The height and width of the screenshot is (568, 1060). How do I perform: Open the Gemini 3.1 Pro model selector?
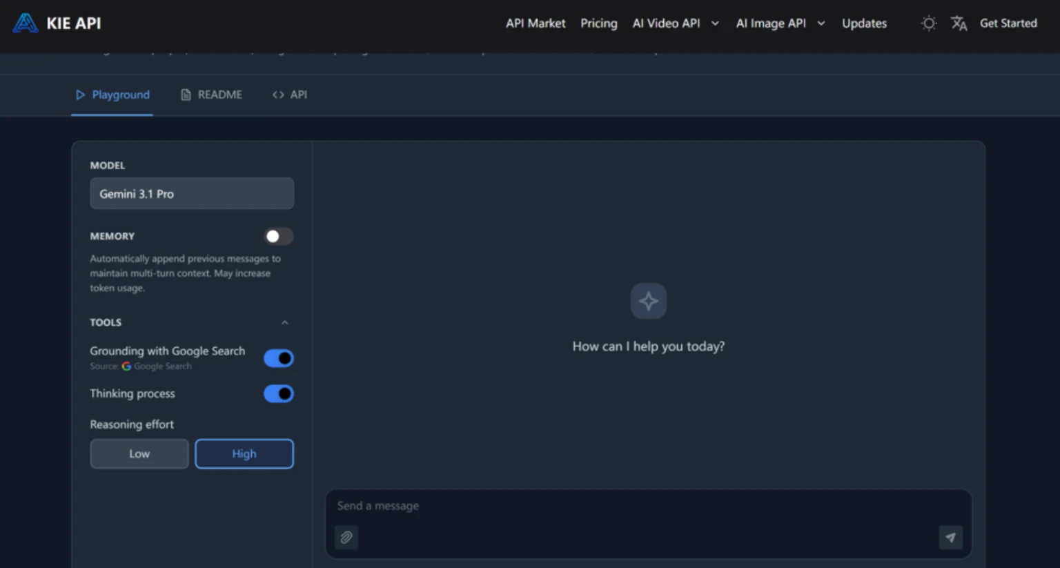192,193
